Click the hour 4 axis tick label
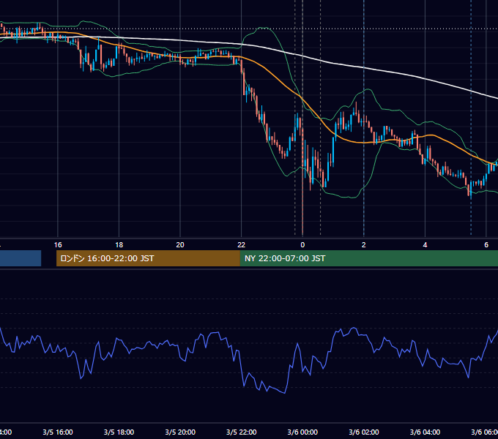 point(425,245)
